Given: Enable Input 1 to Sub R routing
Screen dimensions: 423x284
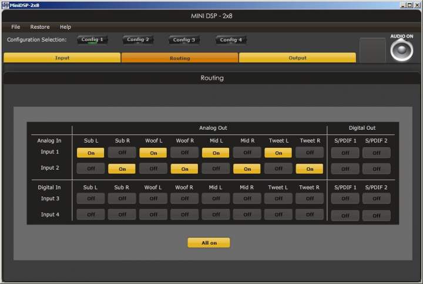Looking at the screenshot, I should point(122,153).
